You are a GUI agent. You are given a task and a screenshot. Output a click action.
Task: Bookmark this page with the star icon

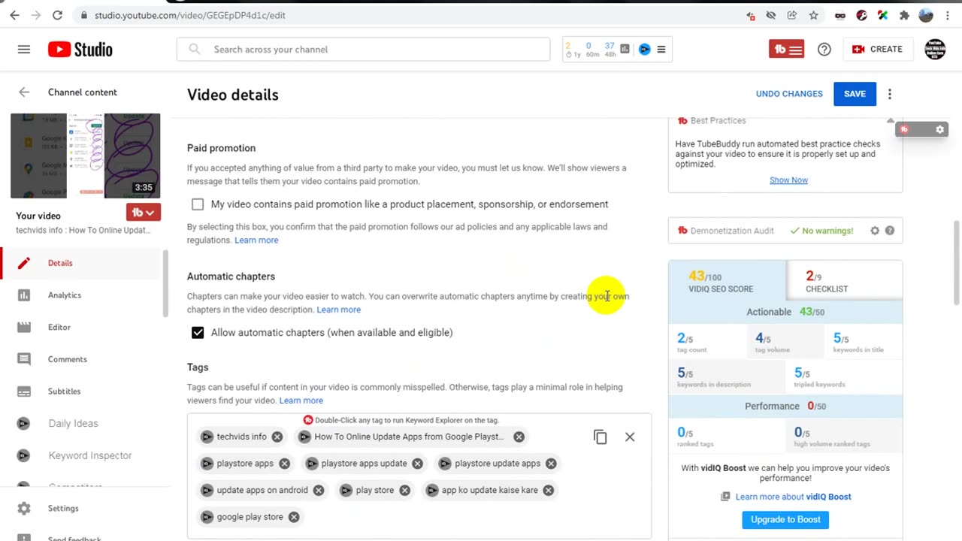pos(813,15)
